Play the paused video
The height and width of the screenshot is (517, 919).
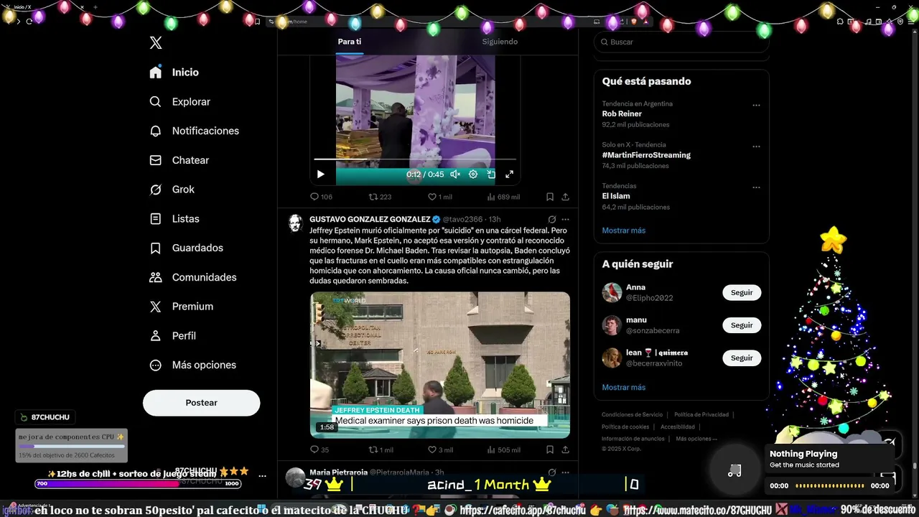point(320,174)
